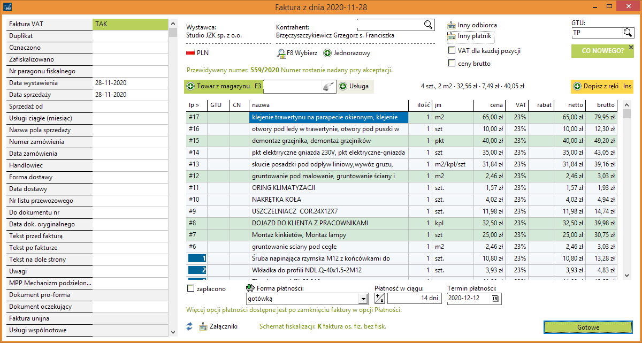
Task: Click the up arrow of the items table scrollbar
Action: (627, 105)
